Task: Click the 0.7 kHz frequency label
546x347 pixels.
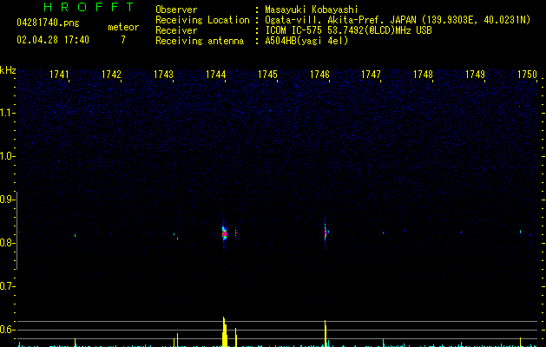Action: 7,286
